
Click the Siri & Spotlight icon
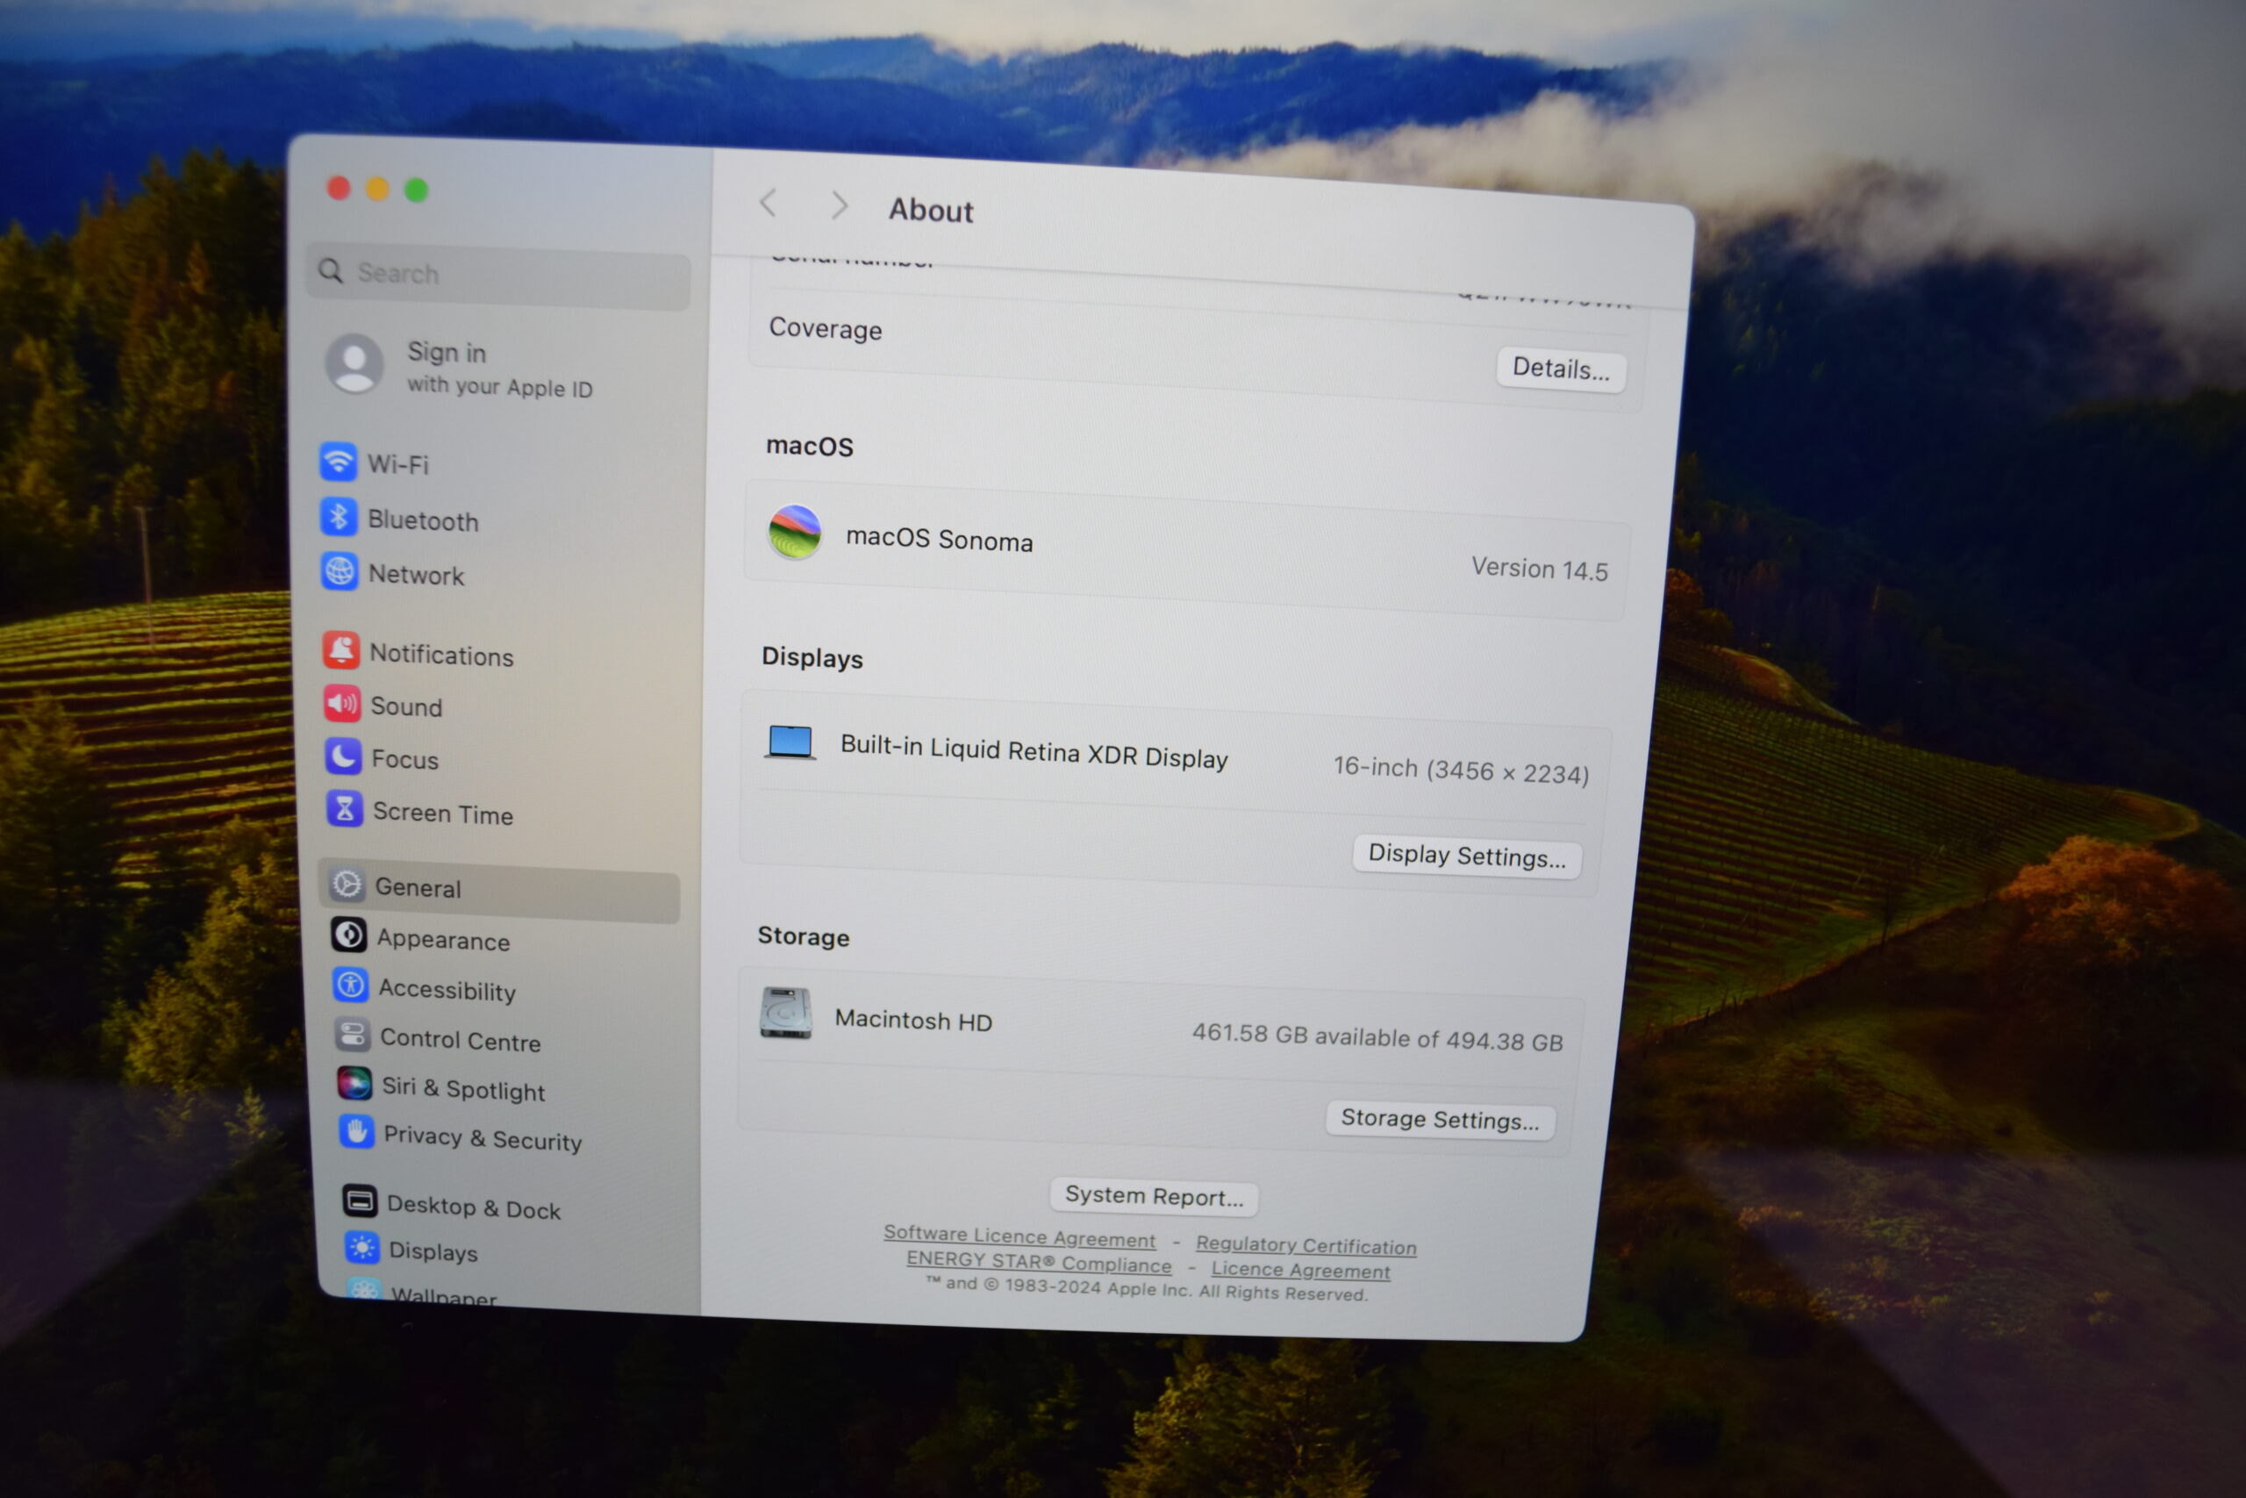click(x=354, y=1085)
